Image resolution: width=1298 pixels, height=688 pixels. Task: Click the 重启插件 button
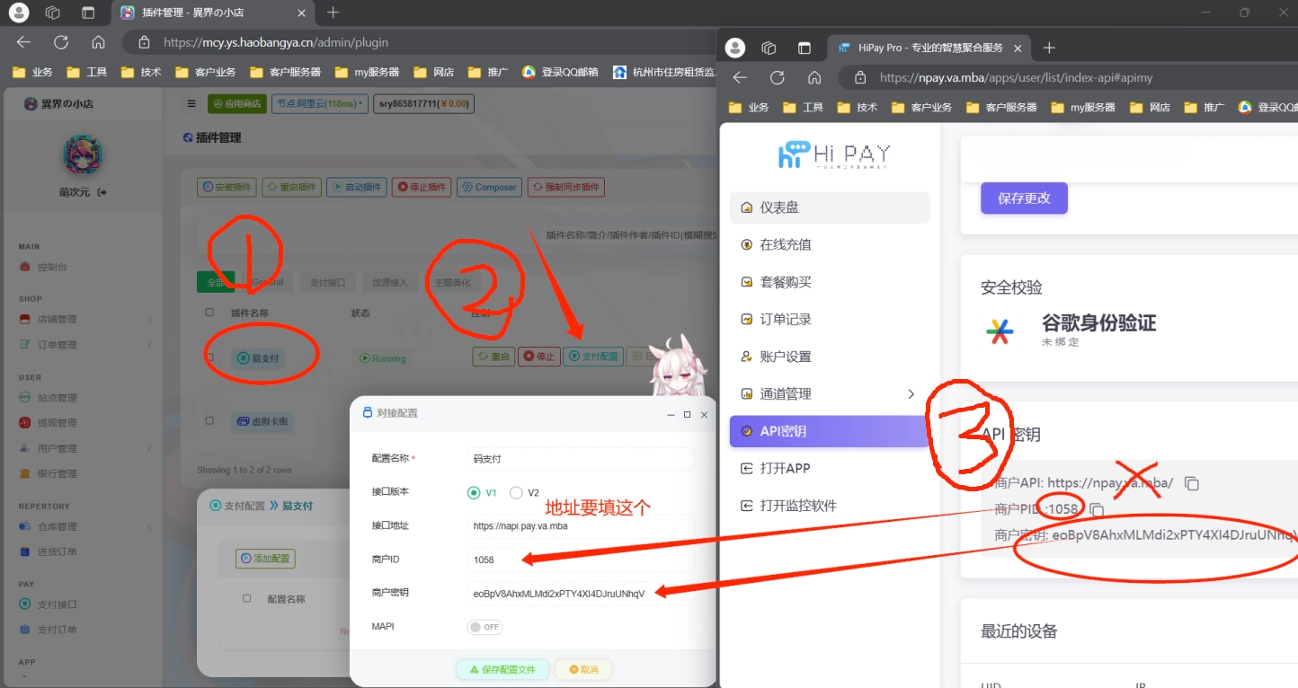point(291,188)
